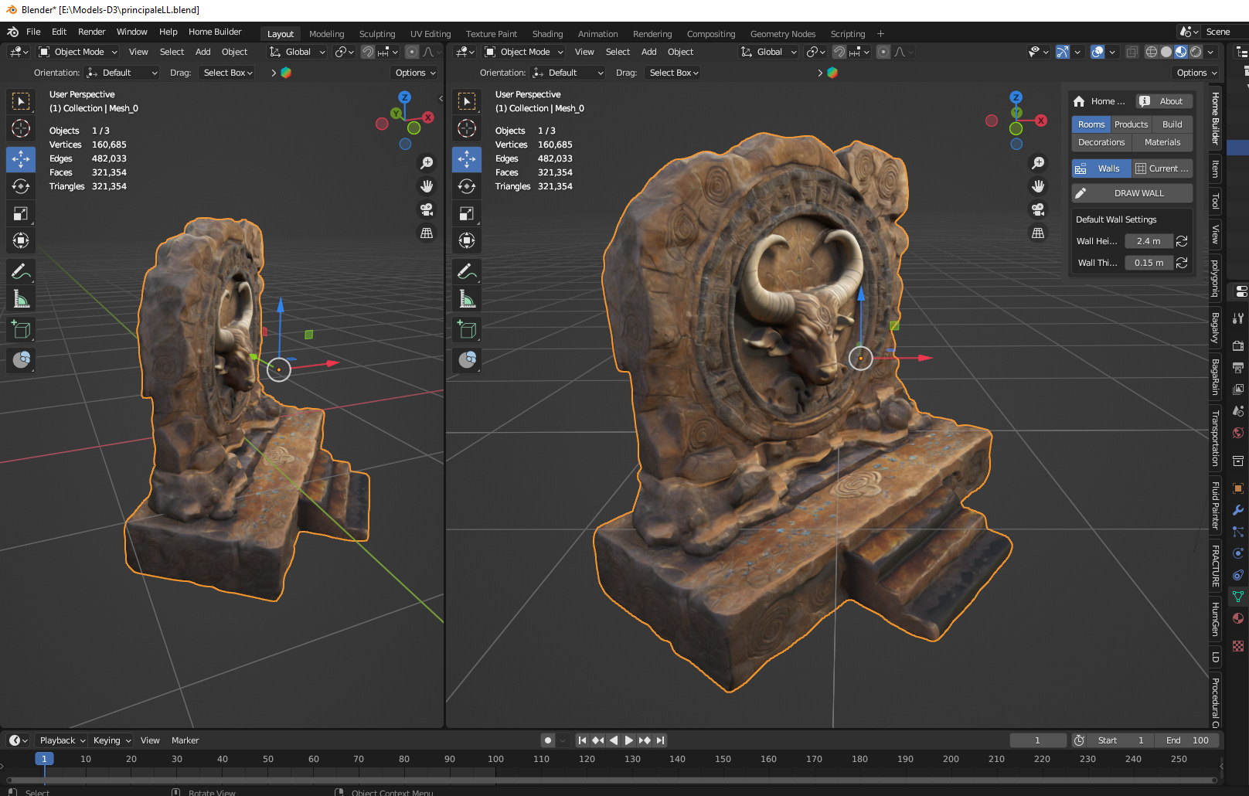Switch to solid viewport shading
The height and width of the screenshot is (796, 1249).
(1166, 52)
